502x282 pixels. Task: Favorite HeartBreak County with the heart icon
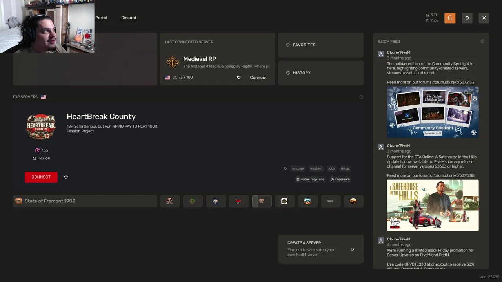tap(66, 177)
